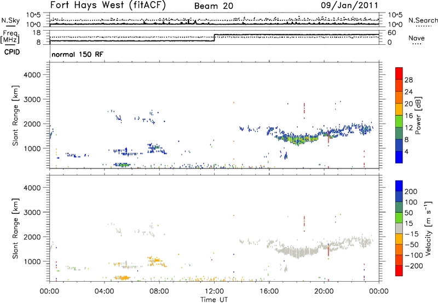Select the light green Velocity color bar segment
The width and height of the screenshot is (438, 303).
pyautogui.click(x=399, y=218)
